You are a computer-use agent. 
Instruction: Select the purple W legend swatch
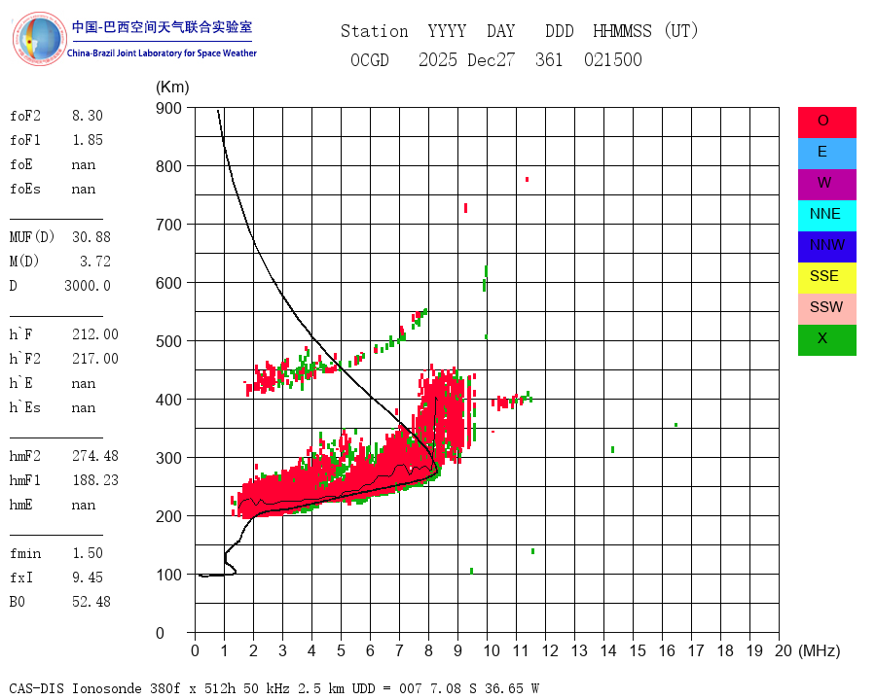(x=826, y=184)
